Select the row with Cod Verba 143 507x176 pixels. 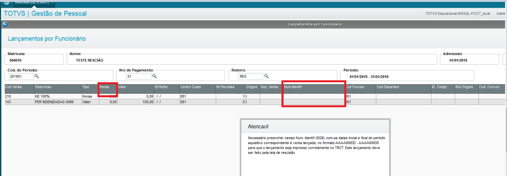[x=254, y=102]
